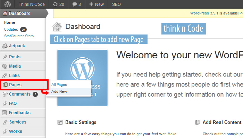Image resolution: width=243 pixels, height=138 pixels.
Task: Click the Welcome to your new WordPress heading
Action: click(179, 55)
